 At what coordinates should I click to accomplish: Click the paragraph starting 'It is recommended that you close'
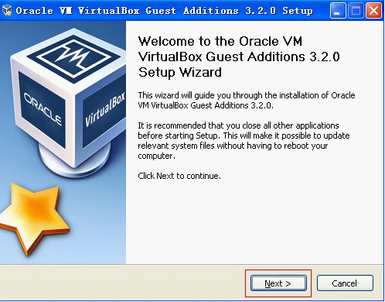[x=244, y=141]
